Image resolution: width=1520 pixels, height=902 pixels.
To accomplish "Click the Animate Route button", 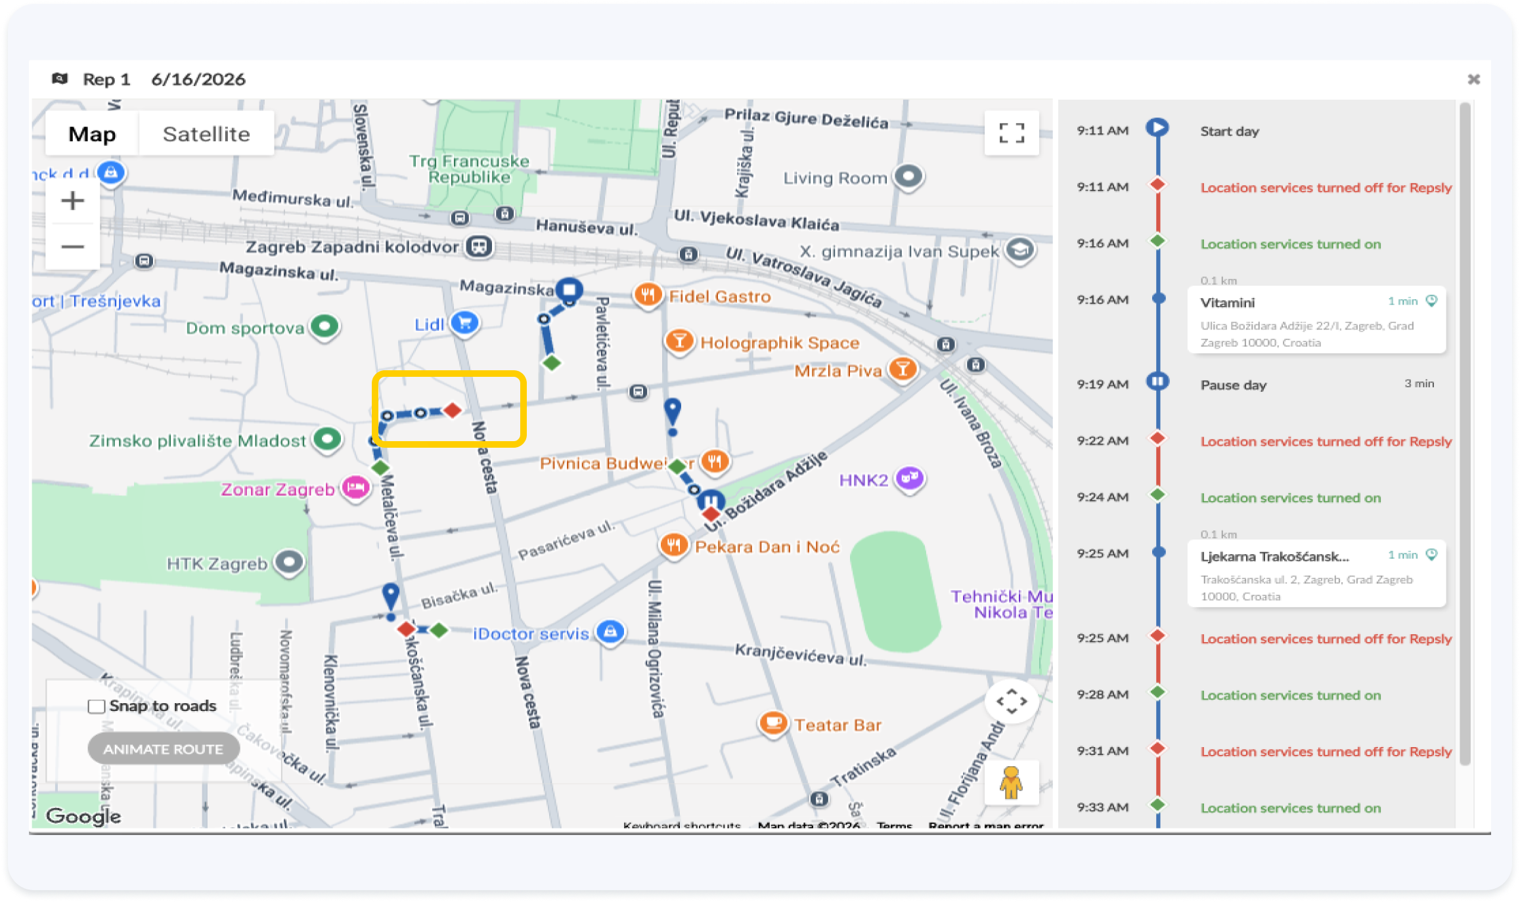I will tap(164, 749).
